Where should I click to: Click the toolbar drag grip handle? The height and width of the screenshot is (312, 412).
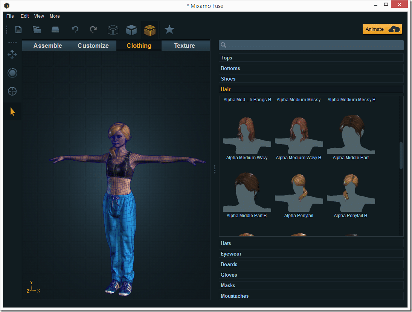(x=6, y=29)
